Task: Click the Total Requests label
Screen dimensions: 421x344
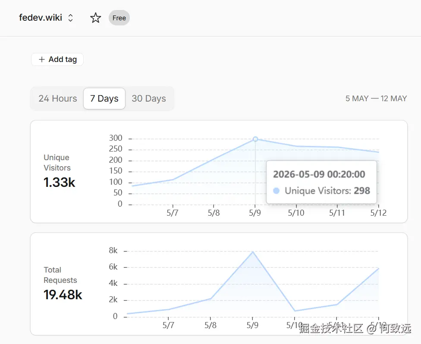Action: (x=60, y=275)
